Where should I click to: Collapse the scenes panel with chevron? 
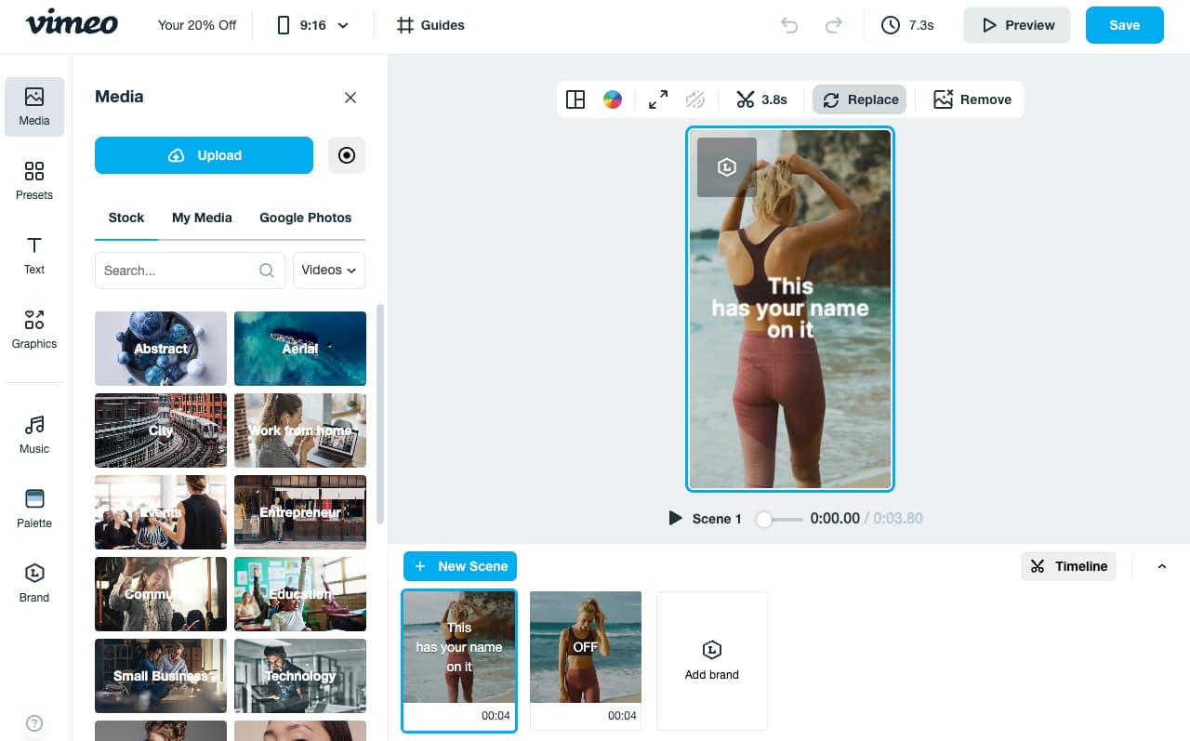1161,566
